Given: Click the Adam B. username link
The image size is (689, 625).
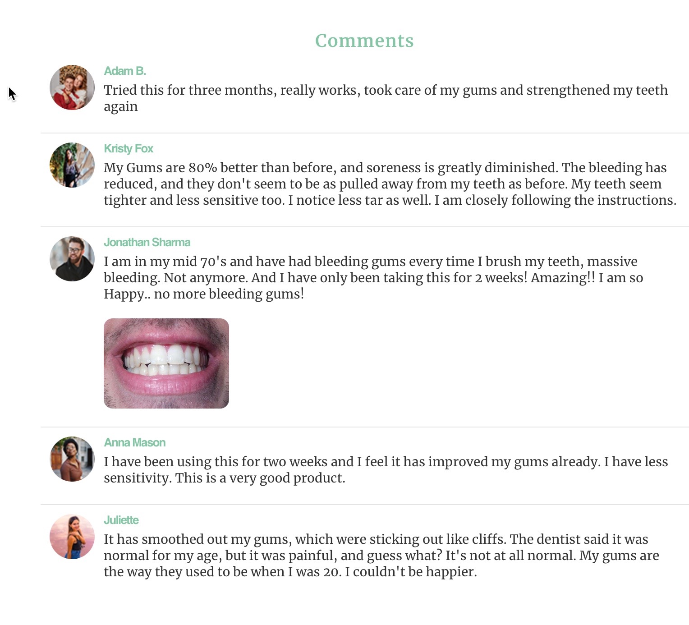Looking at the screenshot, I should pyautogui.click(x=125, y=71).
